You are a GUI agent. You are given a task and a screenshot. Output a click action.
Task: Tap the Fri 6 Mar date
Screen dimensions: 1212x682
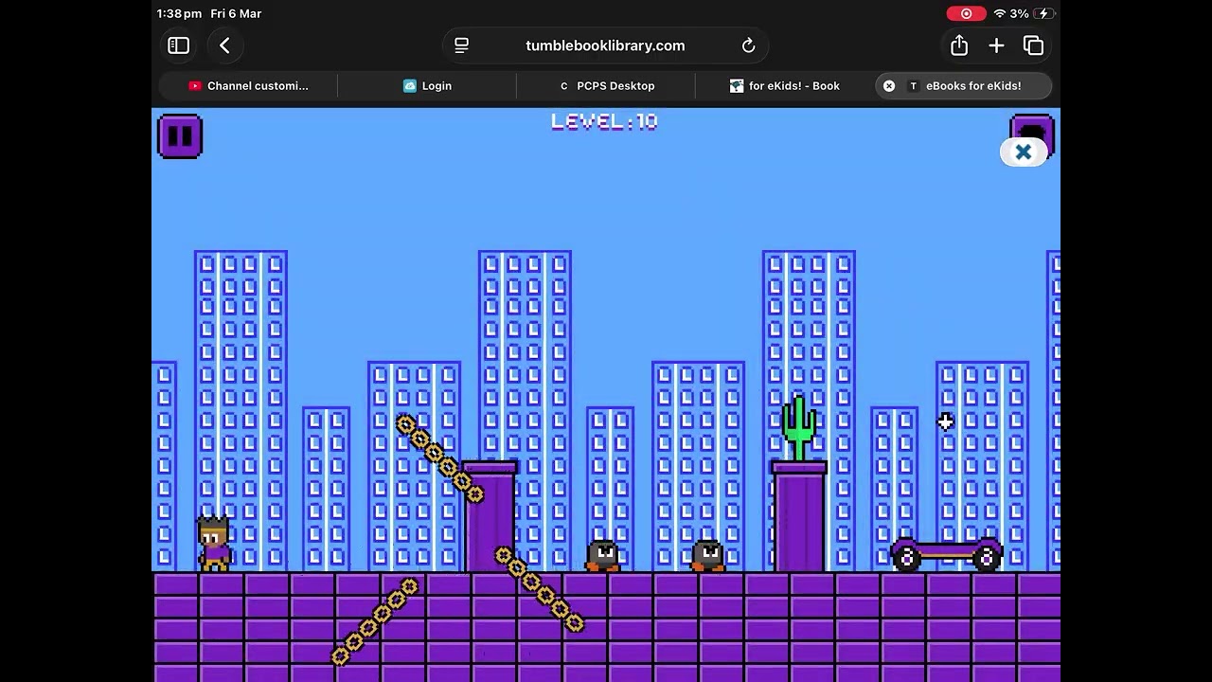click(x=236, y=13)
